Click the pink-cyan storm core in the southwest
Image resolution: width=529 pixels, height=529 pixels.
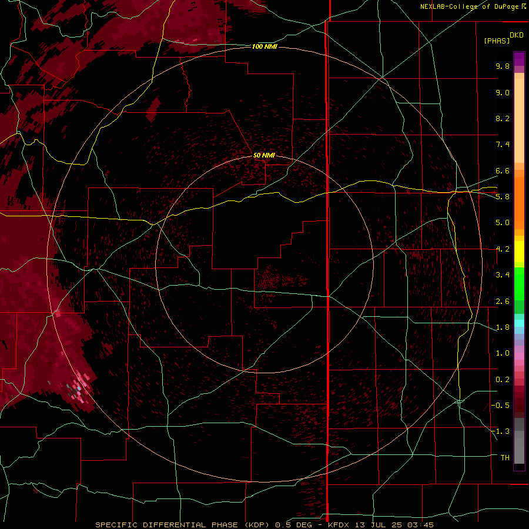tap(79, 387)
